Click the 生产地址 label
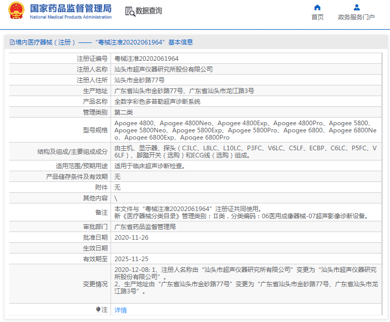The width and height of the screenshot is (390, 322). point(95,90)
